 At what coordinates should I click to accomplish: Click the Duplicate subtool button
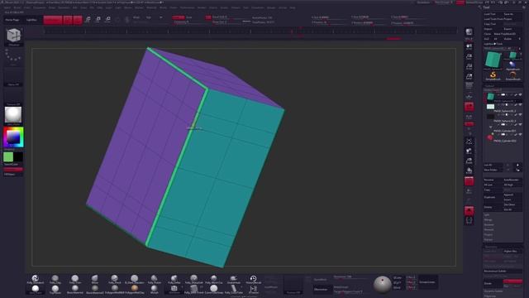pyautogui.click(x=493, y=197)
